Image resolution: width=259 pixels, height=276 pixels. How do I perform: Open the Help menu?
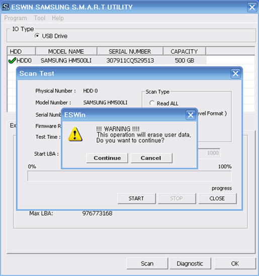point(58,18)
